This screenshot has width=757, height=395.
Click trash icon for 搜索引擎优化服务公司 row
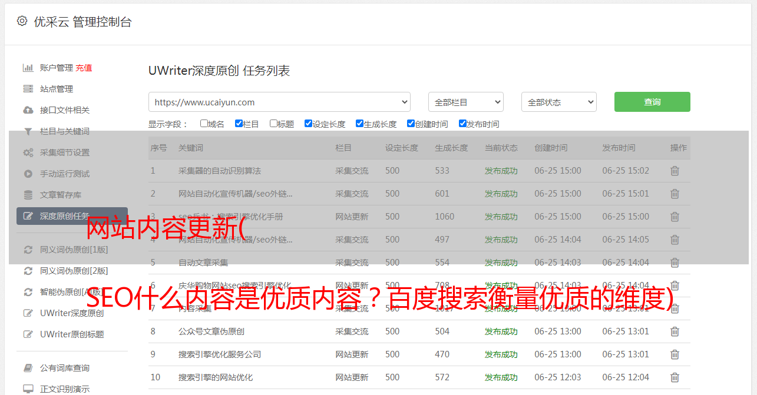coord(675,354)
